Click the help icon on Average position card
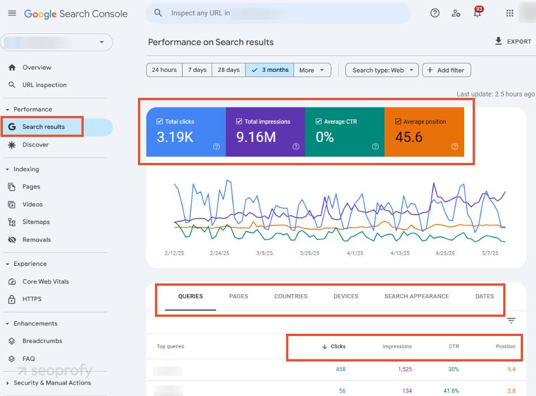536x396 pixels. pos(455,147)
